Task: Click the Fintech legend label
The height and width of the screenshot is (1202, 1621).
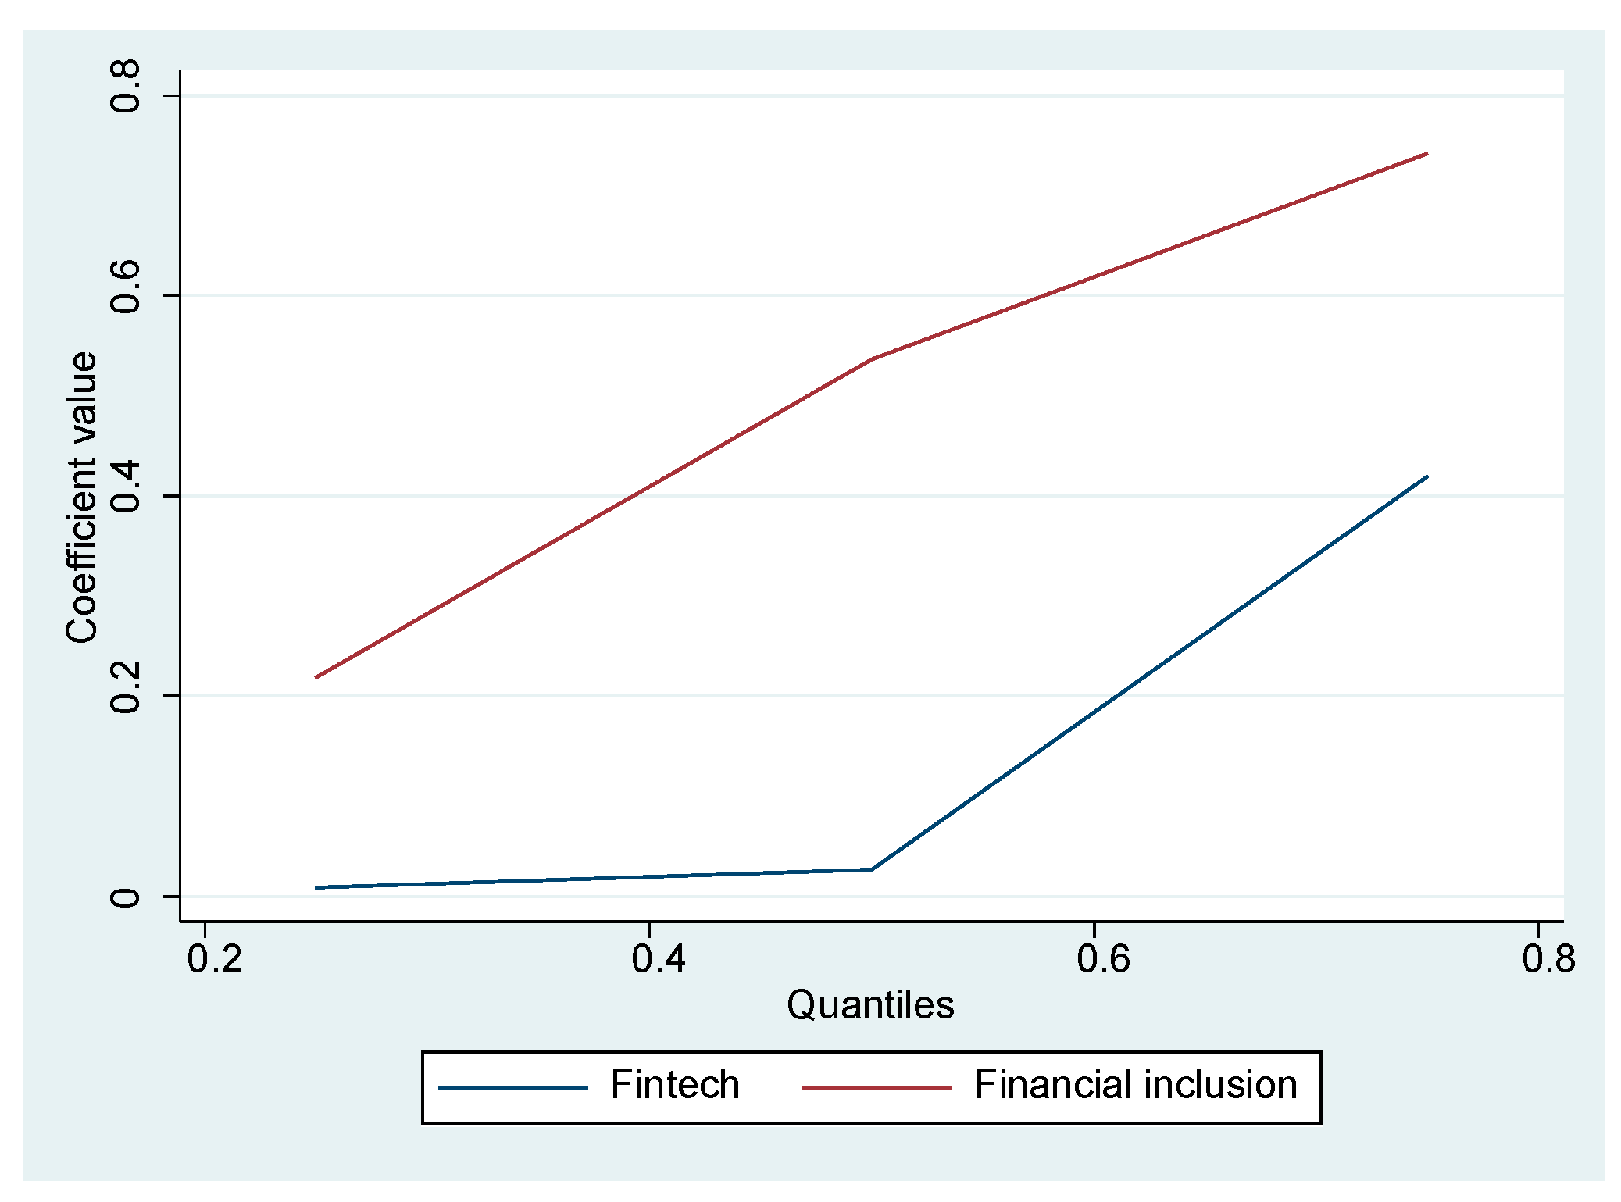Action: pyautogui.click(x=674, y=1085)
